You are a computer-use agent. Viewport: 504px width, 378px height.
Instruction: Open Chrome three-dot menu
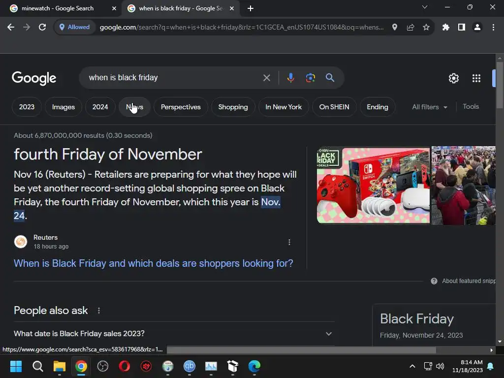493,28
